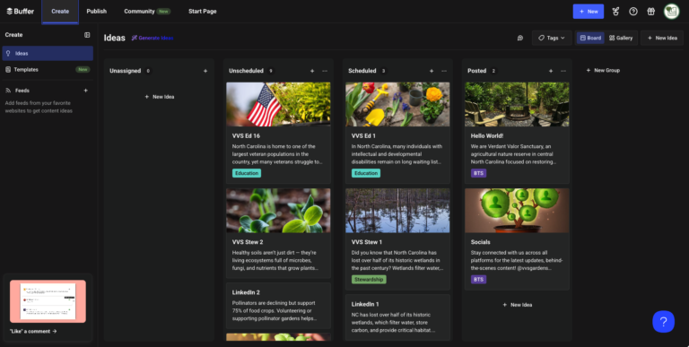Click New Group button
This screenshot has width=689, height=347.
tap(603, 70)
